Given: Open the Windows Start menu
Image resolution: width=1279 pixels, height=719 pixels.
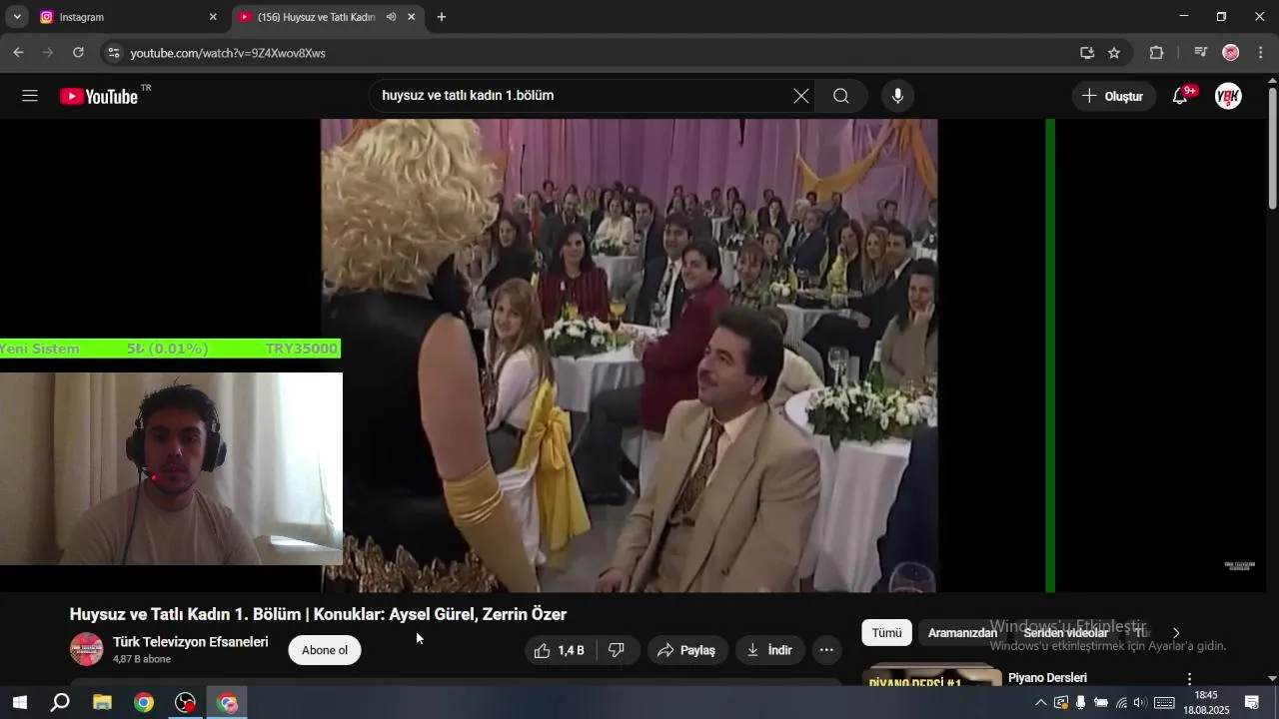Looking at the screenshot, I should [18, 703].
